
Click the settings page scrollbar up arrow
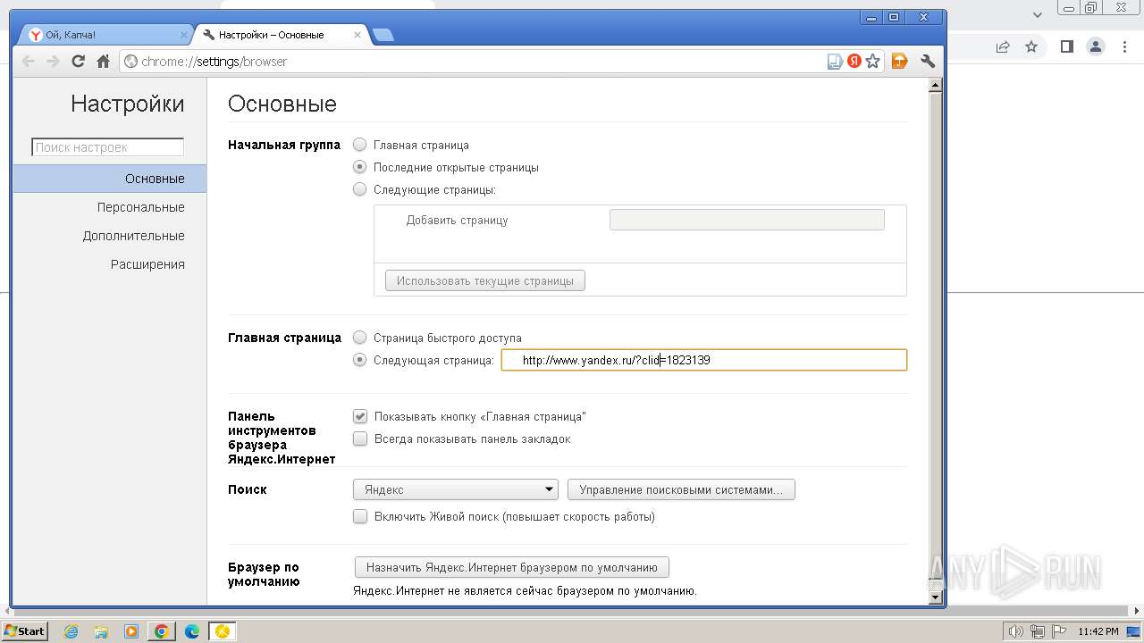(936, 86)
